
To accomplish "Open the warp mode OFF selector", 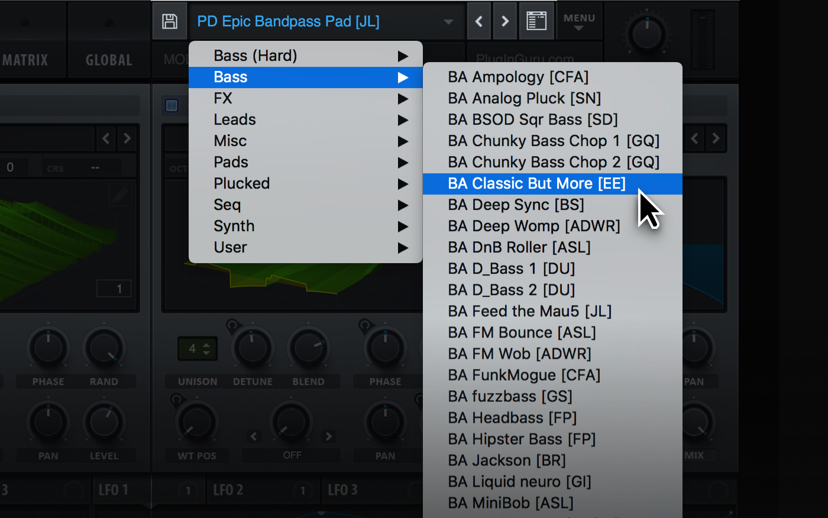I will click(x=292, y=455).
